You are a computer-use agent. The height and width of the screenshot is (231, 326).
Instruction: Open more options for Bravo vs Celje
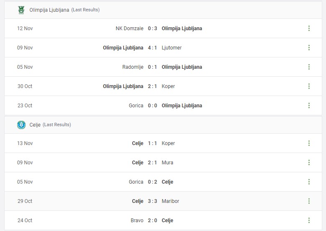(309, 221)
